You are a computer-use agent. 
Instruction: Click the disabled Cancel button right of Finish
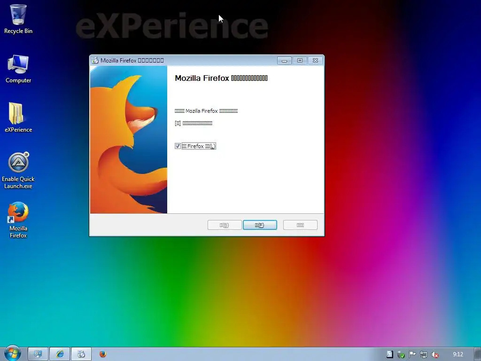tap(300, 225)
